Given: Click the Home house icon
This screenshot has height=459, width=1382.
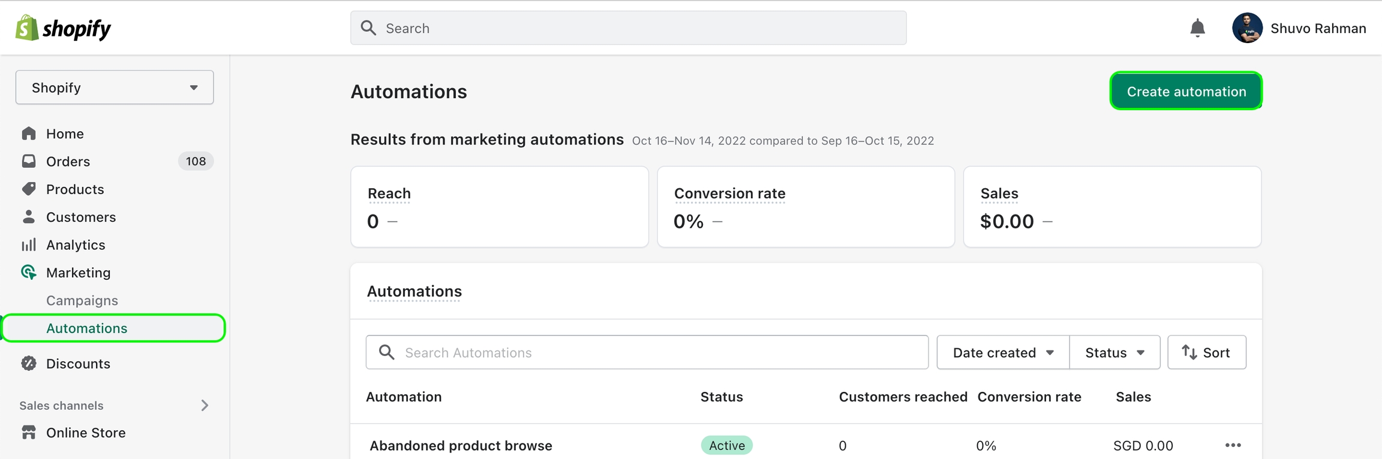Looking at the screenshot, I should pos(29,133).
